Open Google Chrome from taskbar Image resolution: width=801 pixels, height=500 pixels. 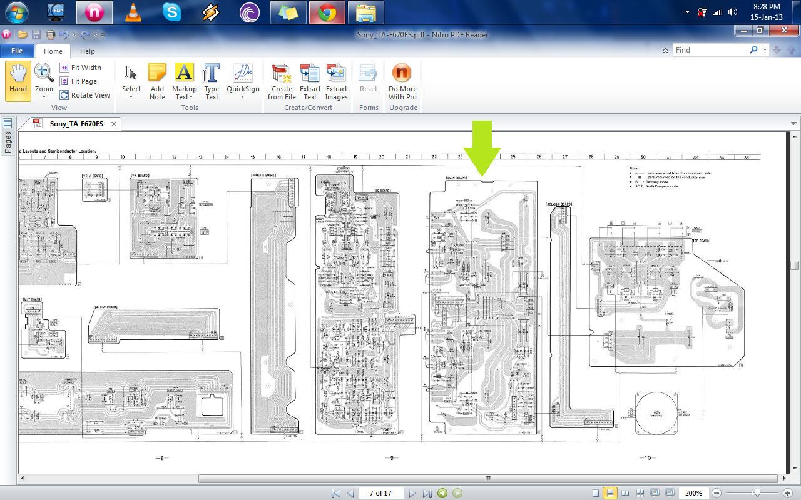coord(327,12)
